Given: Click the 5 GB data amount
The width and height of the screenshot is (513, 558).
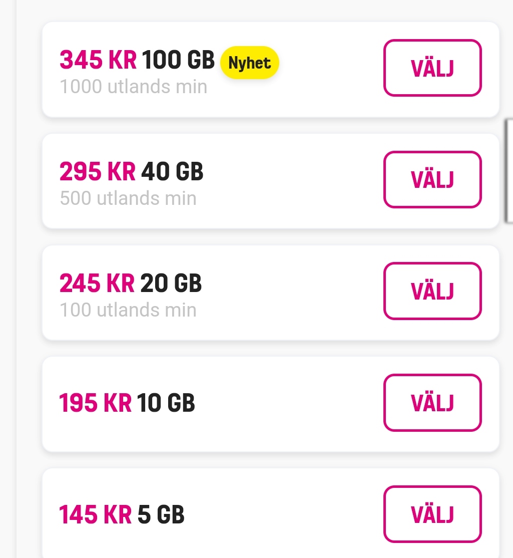Looking at the screenshot, I should pyautogui.click(x=161, y=514).
